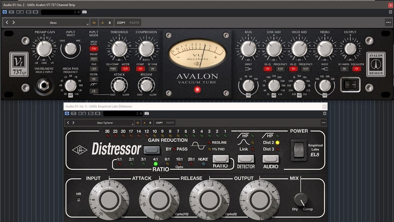394x222 pixels.
Task: Toggle the SC LINK IN button
Action: (152, 69)
